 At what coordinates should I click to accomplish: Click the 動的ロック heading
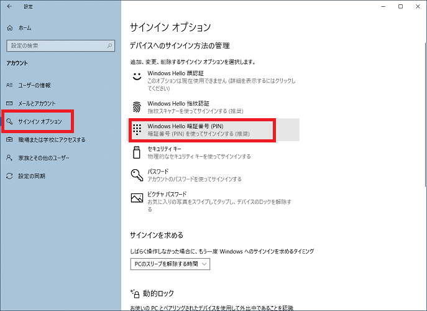[x=158, y=294]
